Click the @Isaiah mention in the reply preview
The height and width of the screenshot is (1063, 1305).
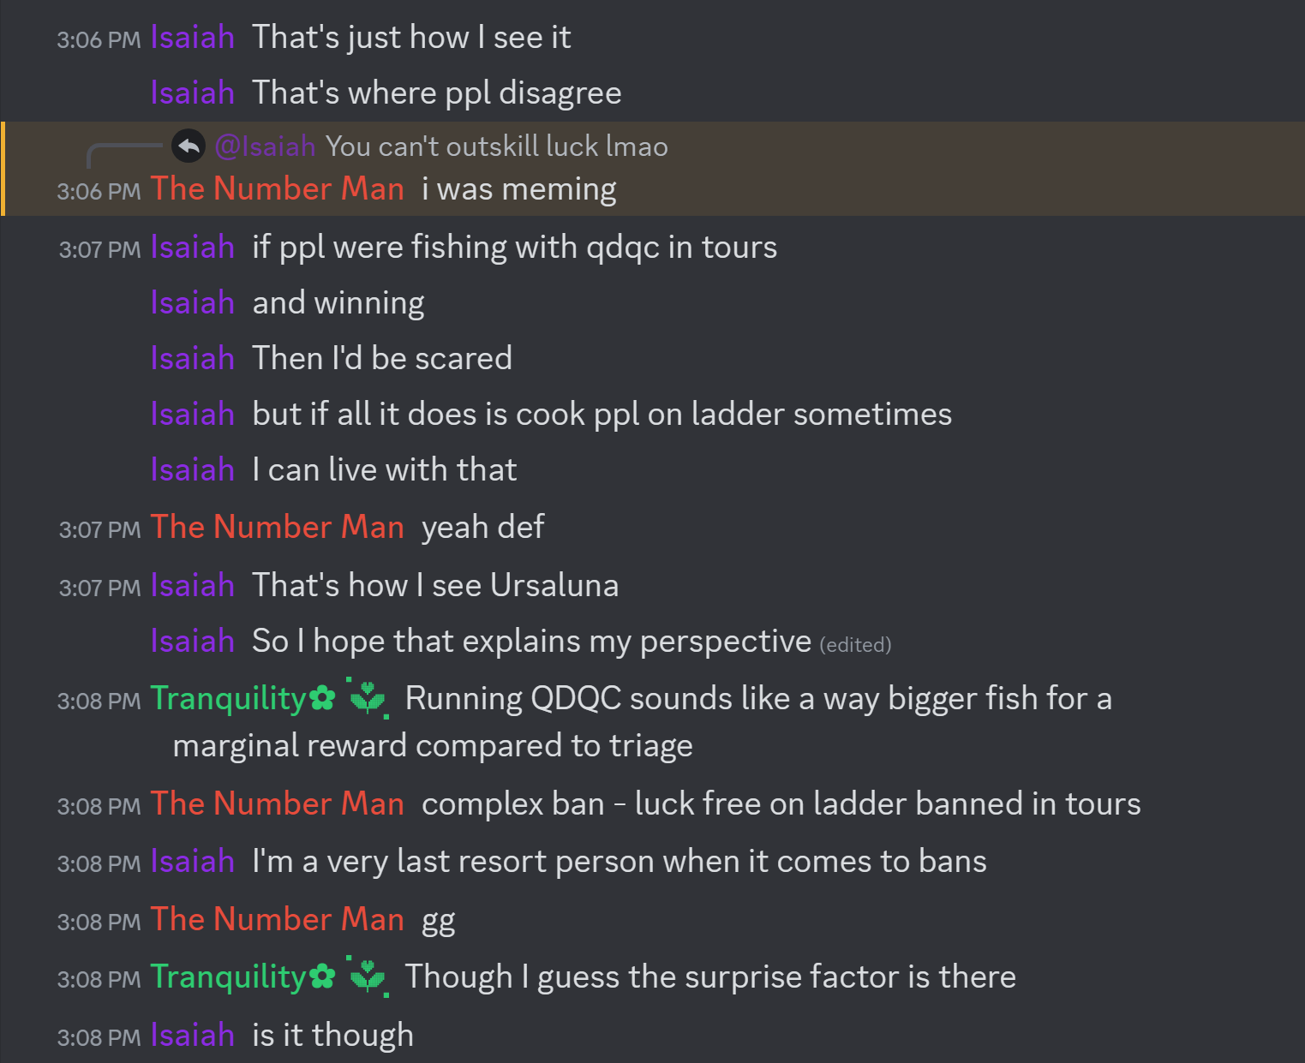(x=265, y=146)
